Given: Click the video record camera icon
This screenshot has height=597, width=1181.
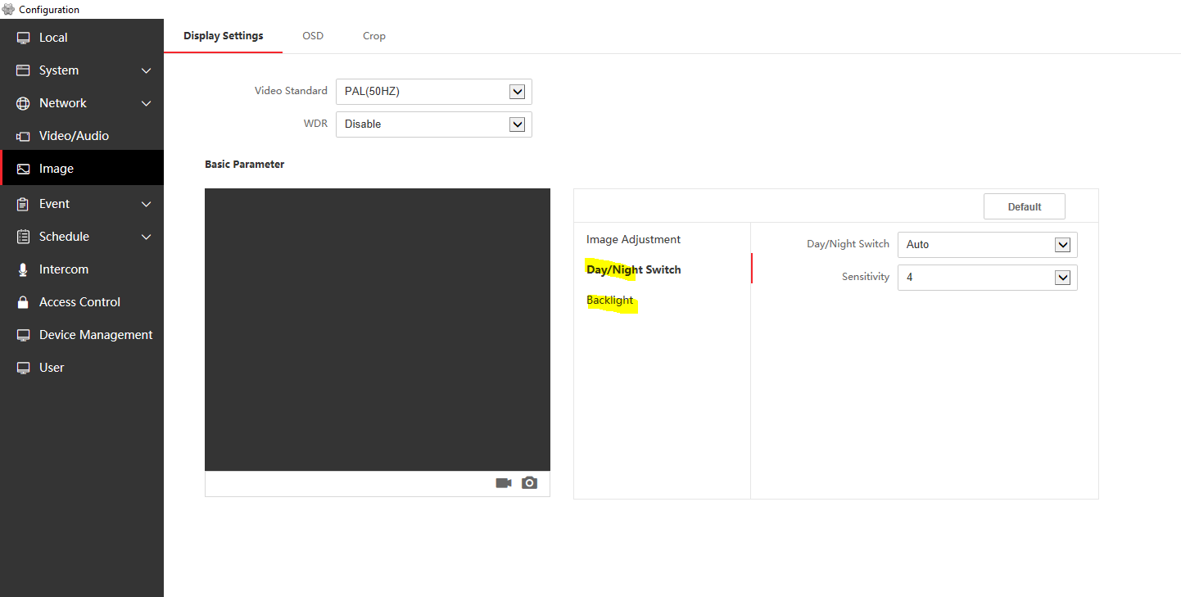Looking at the screenshot, I should [x=504, y=483].
